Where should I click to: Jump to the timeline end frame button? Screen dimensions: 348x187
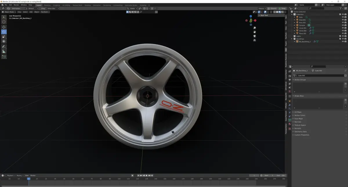point(153,175)
